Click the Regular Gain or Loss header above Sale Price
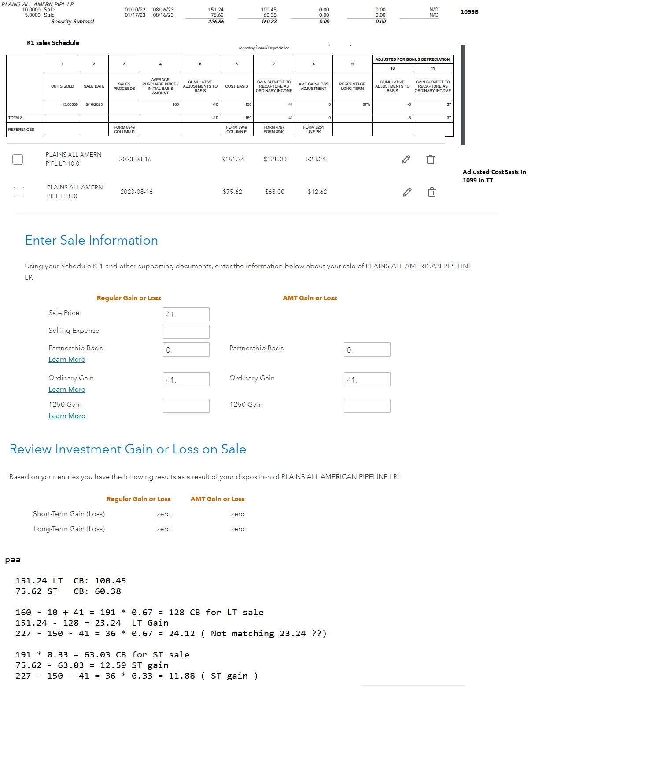This screenshot has width=664, height=780. pos(129,298)
